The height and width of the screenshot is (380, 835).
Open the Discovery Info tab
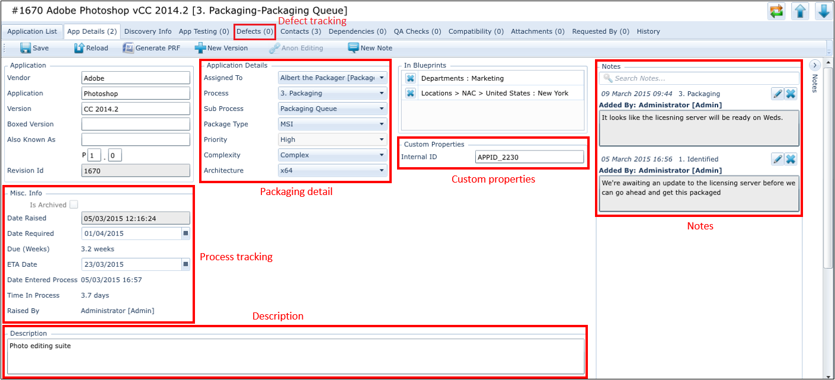pos(148,31)
